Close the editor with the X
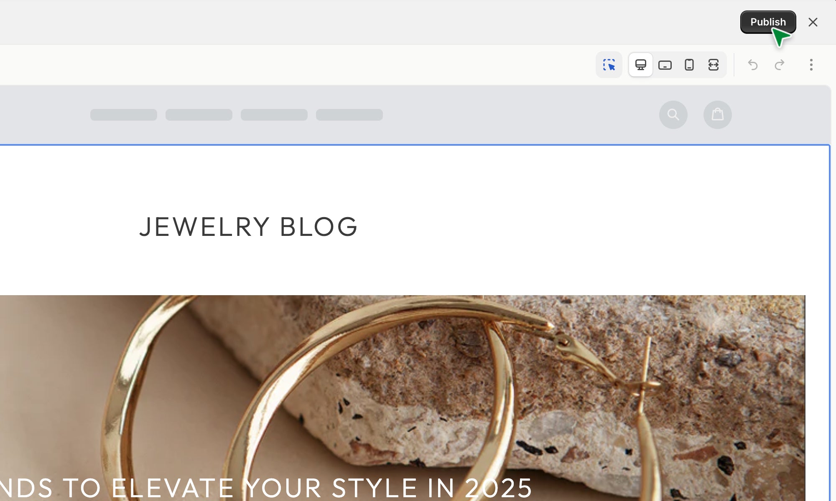836x501 pixels. click(x=813, y=22)
